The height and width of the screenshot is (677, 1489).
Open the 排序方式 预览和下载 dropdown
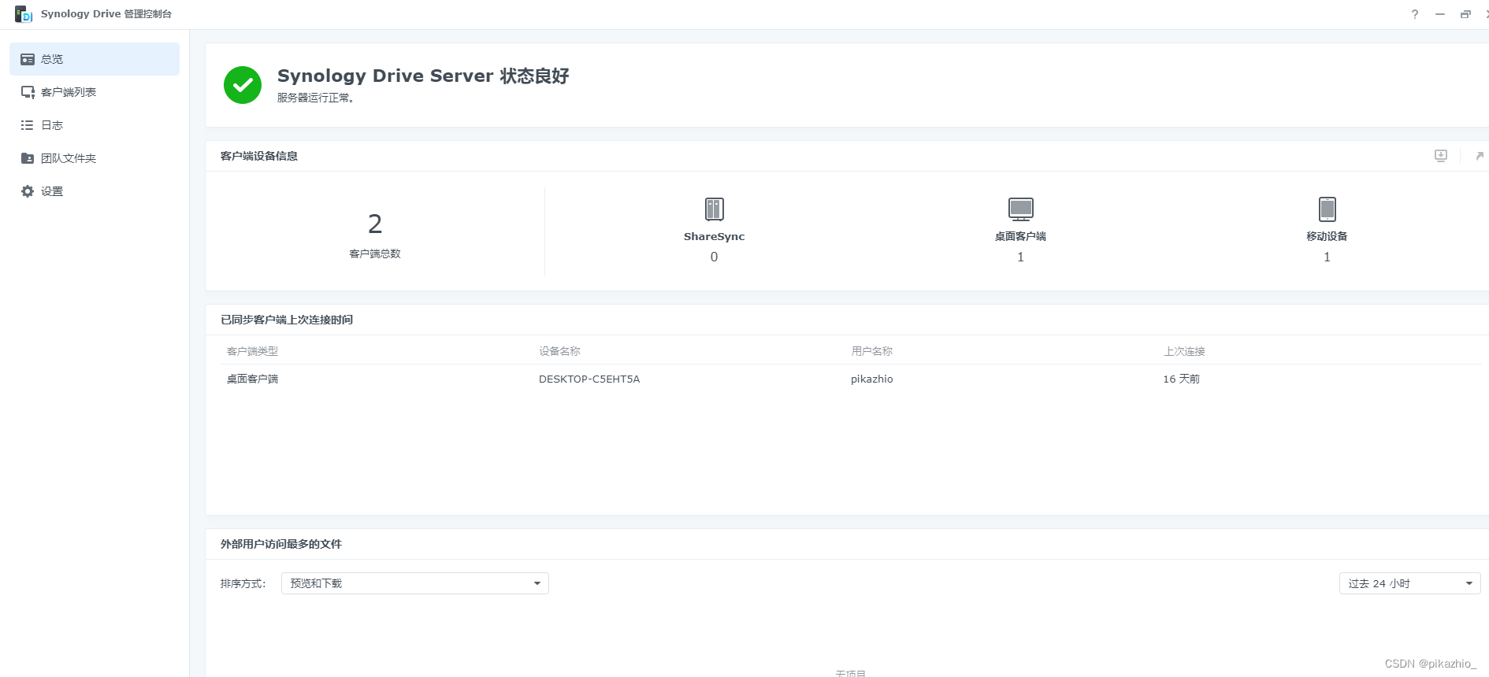point(415,583)
